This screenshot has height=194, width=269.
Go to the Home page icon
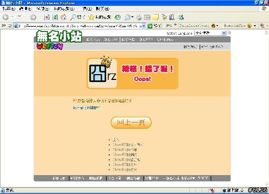(64, 17)
